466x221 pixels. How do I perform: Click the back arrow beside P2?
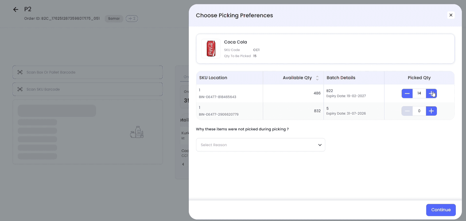pyautogui.click(x=16, y=10)
